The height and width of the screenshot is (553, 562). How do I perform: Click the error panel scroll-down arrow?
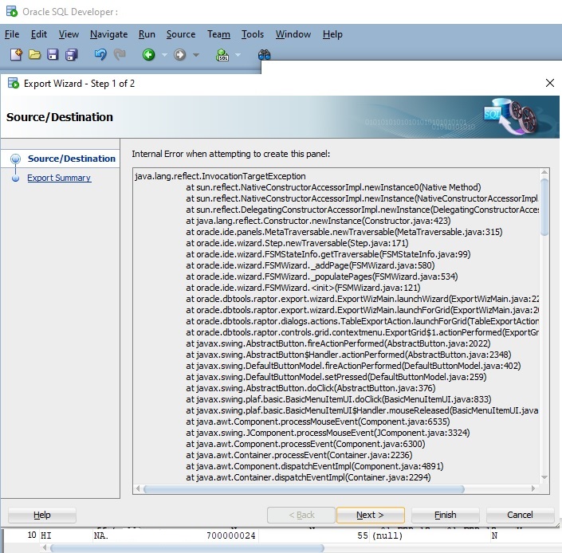[x=544, y=477]
